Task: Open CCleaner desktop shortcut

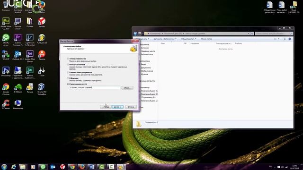Action: coord(6,104)
